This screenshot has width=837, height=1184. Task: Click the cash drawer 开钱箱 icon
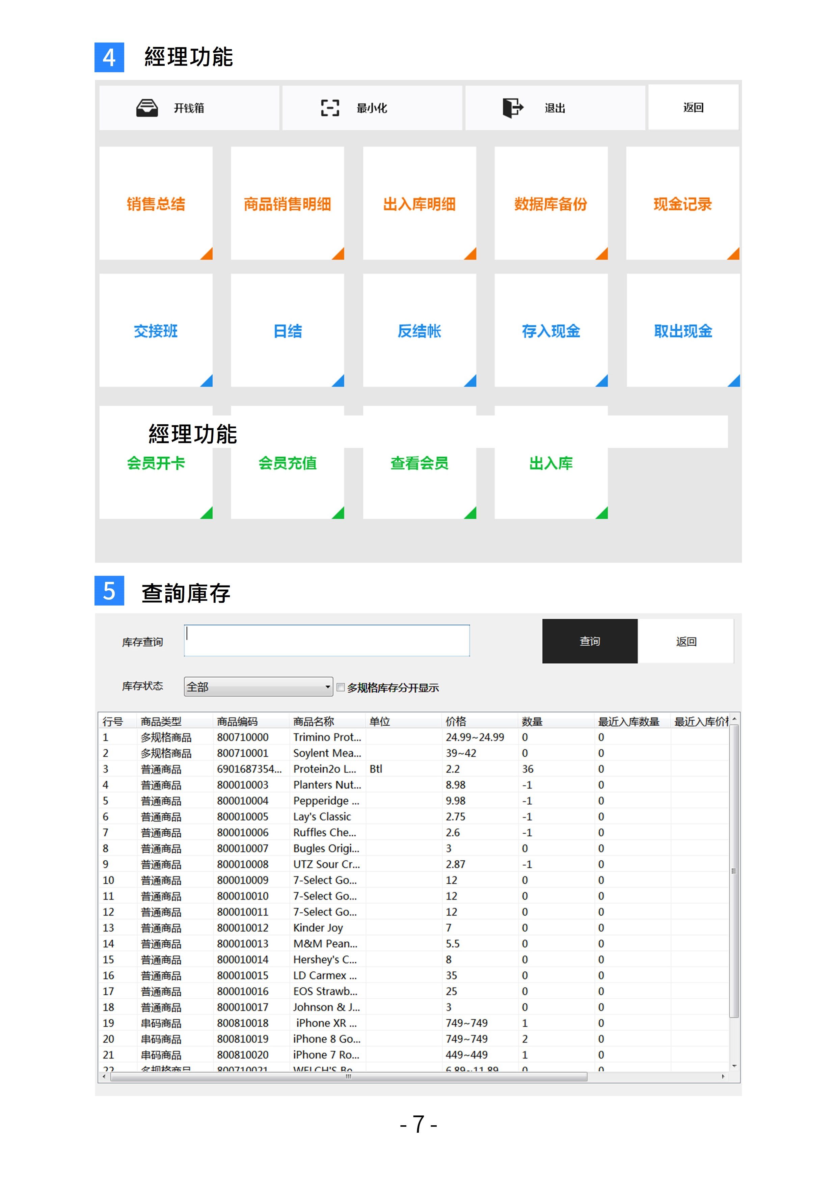click(147, 108)
